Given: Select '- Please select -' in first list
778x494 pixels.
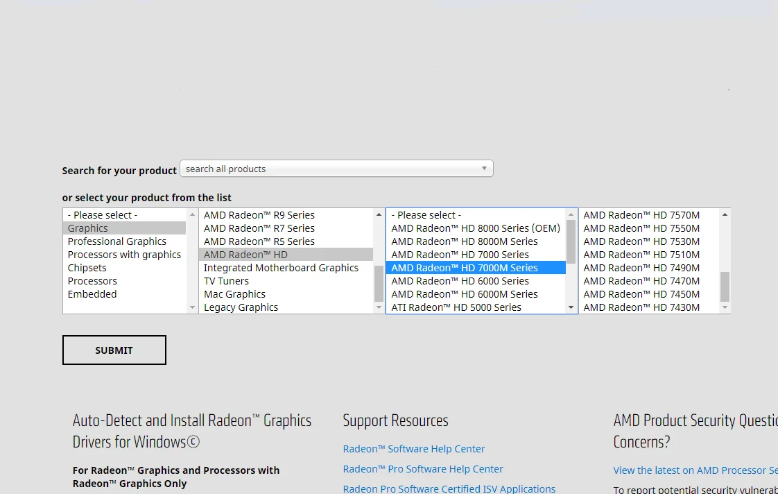Looking at the screenshot, I should [125, 215].
